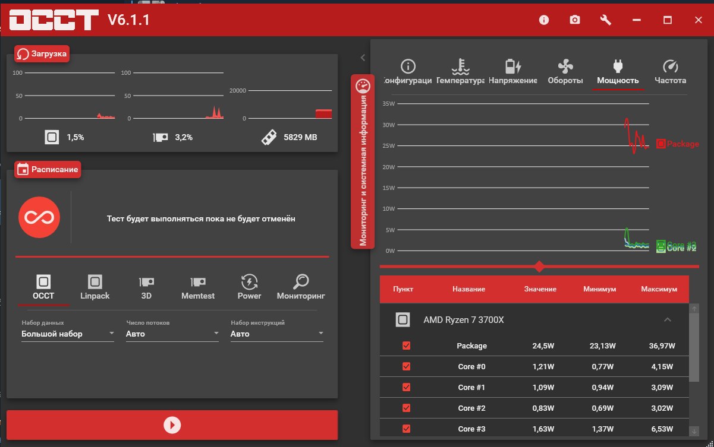Image resolution: width=714 pixels, height=447 pixels.
Task: Switch to the Температура tab
Action: point(460,72)
